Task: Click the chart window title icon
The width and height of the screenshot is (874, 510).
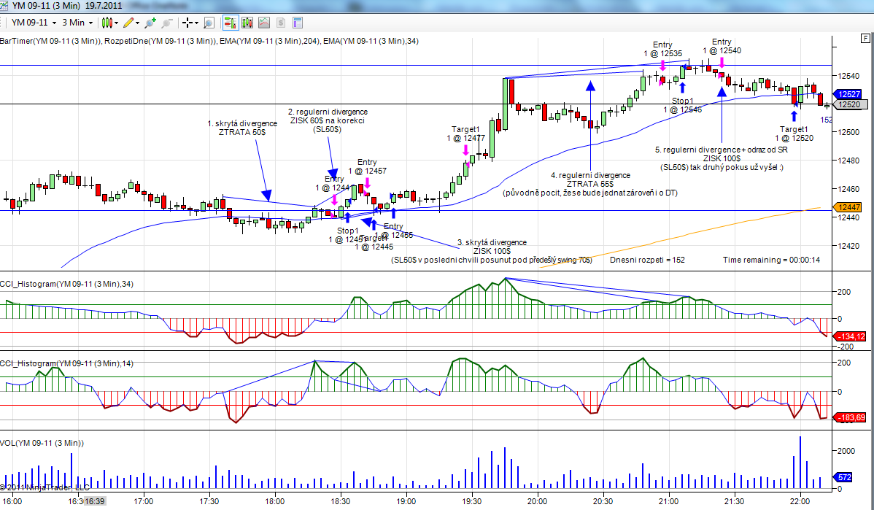Action: pyautogui.click(x=5, y=6)
